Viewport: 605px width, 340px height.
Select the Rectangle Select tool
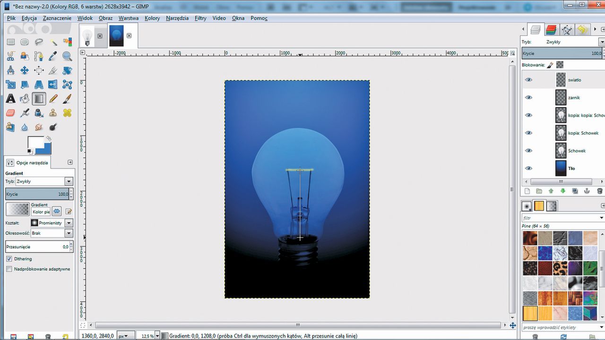click(10, 42)
